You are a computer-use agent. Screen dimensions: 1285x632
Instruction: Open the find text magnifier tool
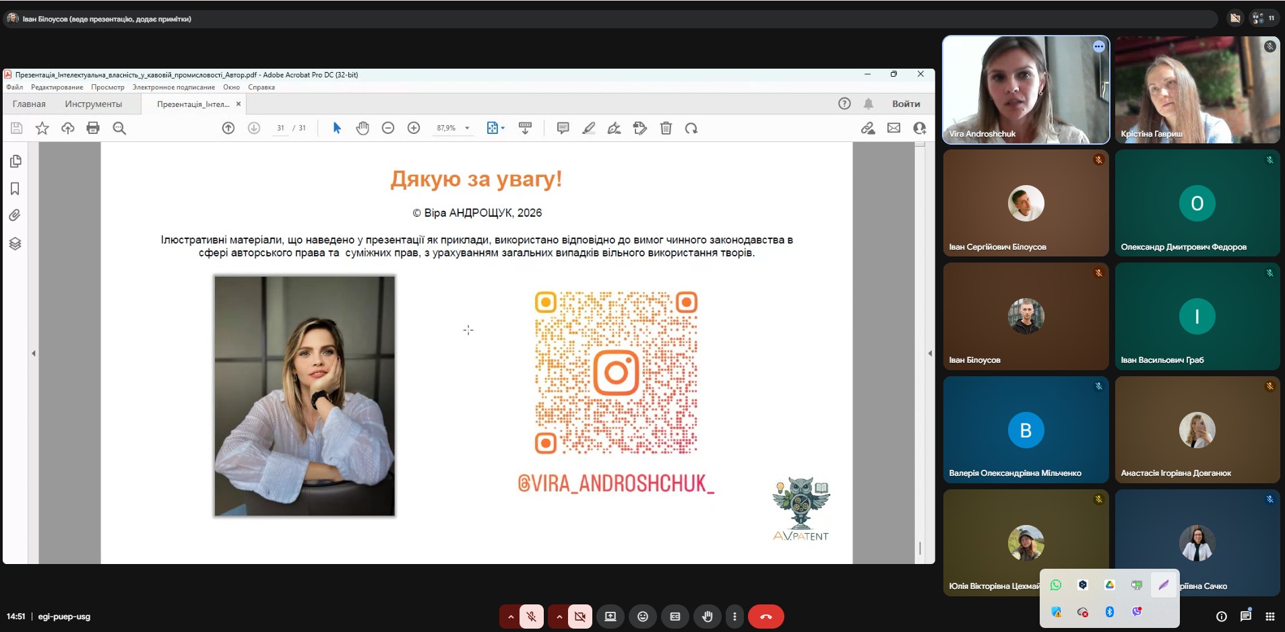[119, 128]
